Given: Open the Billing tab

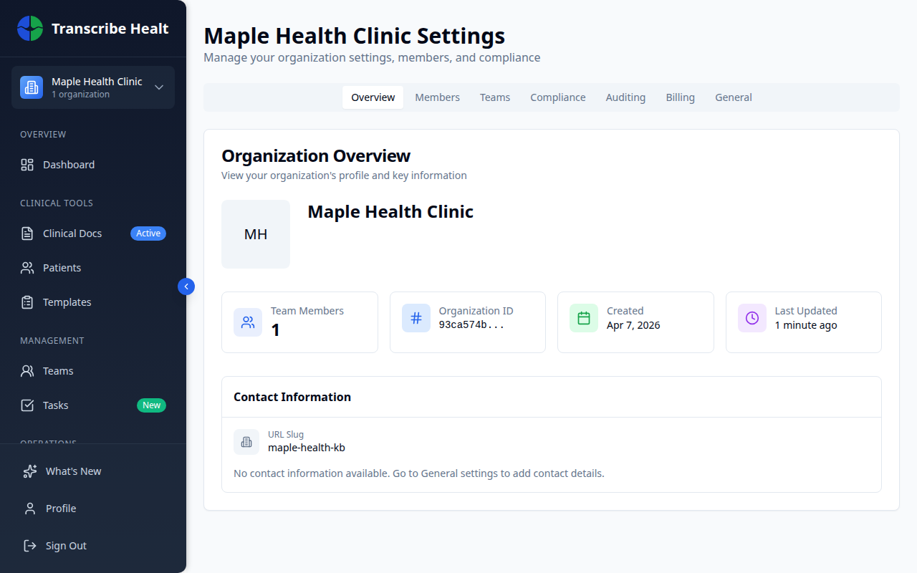Looking at the screenshot, I should (680, 97).
